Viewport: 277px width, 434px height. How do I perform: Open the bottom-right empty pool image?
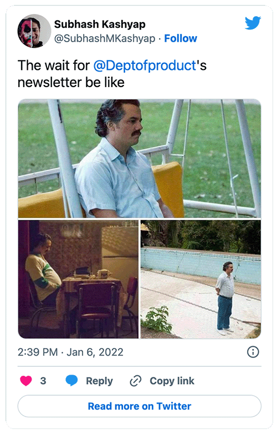(201, 279)
